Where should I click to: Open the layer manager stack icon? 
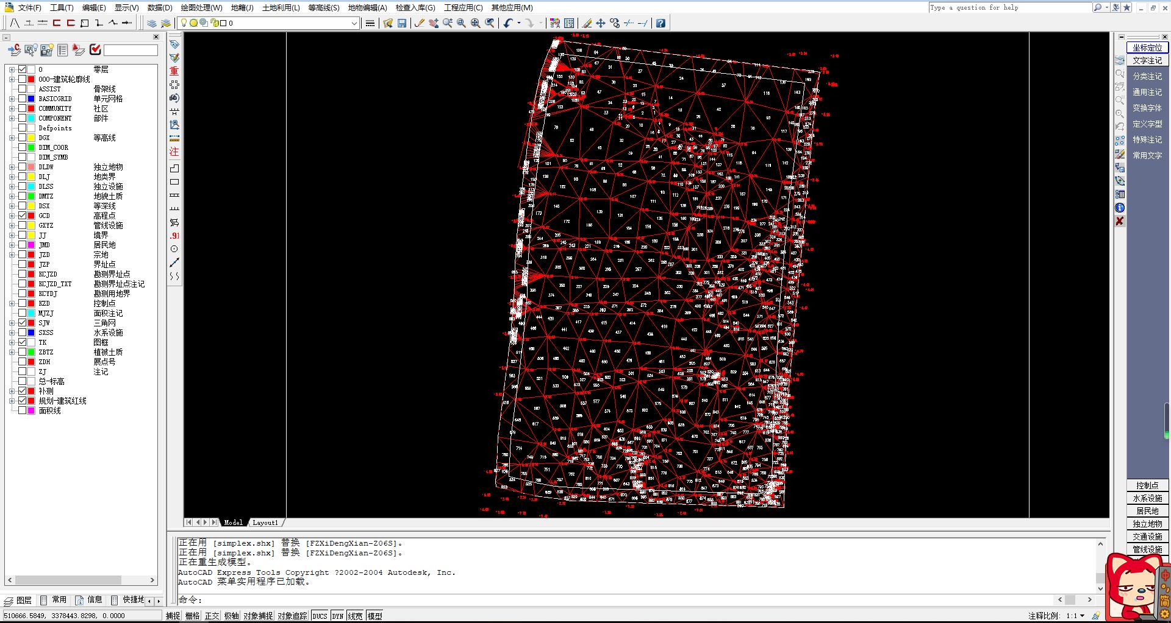pyautogui.click(x=152, y=23)
